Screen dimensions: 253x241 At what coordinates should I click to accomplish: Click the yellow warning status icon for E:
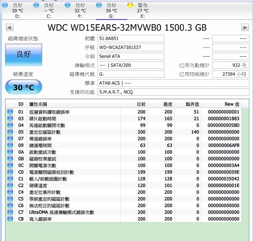point(130,5)
